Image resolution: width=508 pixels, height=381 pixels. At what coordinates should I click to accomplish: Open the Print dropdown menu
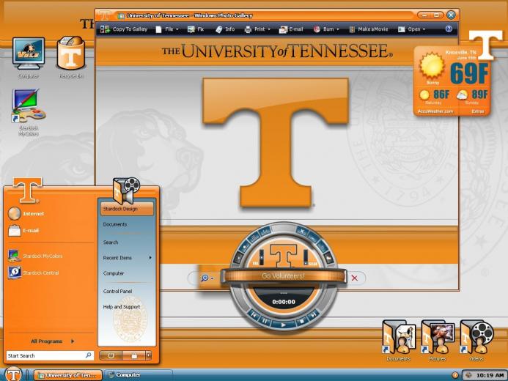click(257, 29)
